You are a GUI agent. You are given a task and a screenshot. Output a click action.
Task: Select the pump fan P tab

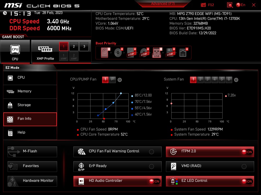(x=112, y=79)
